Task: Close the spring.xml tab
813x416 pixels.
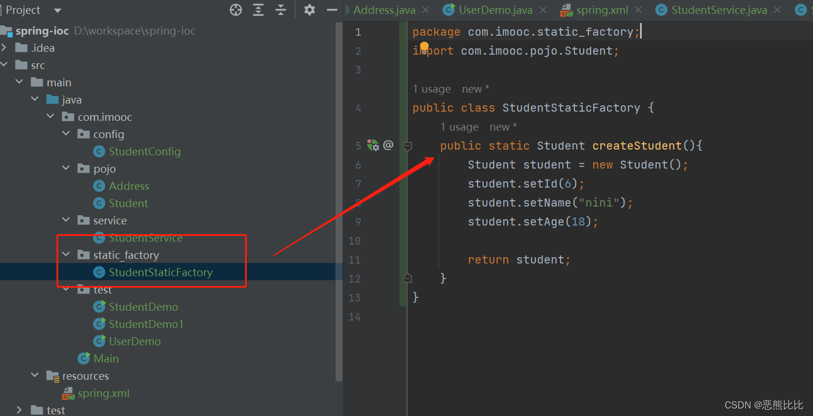Action: pos(638,10)
